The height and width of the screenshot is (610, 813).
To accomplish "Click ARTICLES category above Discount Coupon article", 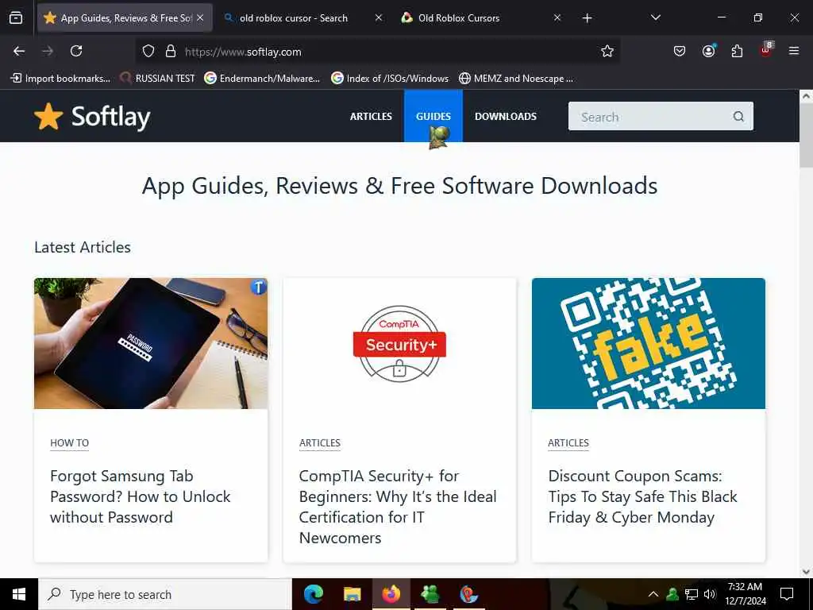I will pyautogui.click(x=568, y=443).
